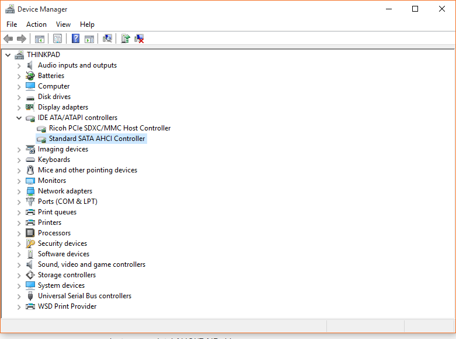Click the IDE ATA/ATAPI controllers icon
Image resolution: width=456 pixels, height=339 pixels.
click(30, 118)
